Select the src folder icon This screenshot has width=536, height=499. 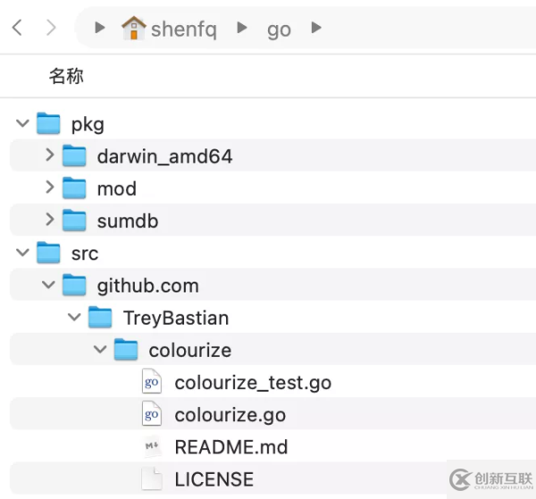(48, 252)
